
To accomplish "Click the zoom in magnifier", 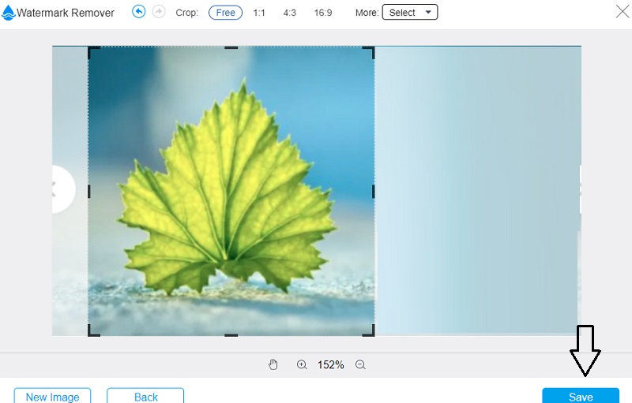I will (x=302, y=364).
